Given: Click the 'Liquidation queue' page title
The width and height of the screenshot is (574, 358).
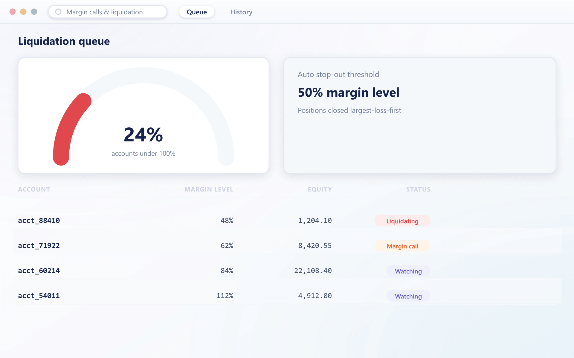Looking at the screenshot, I should pos(64,41).
